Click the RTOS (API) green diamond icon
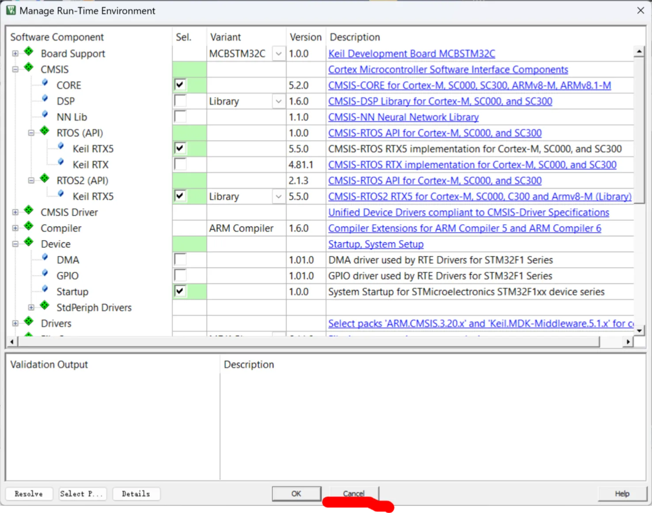 click(45, 131)
